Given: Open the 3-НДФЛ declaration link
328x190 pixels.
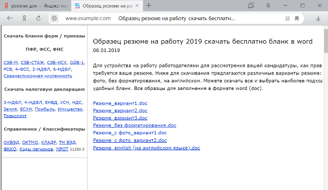Looking at the screenshot, I should click(12, 102).
